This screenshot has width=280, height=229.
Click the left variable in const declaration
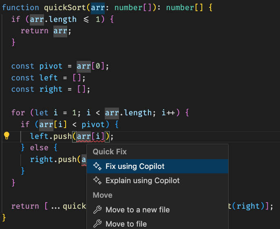pos(49,78)
